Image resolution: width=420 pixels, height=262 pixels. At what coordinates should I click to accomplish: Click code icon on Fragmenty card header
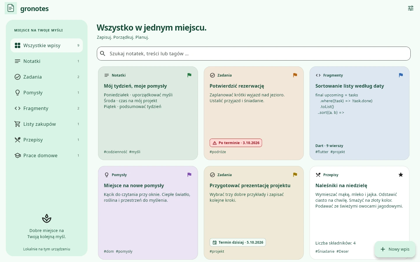318,75
